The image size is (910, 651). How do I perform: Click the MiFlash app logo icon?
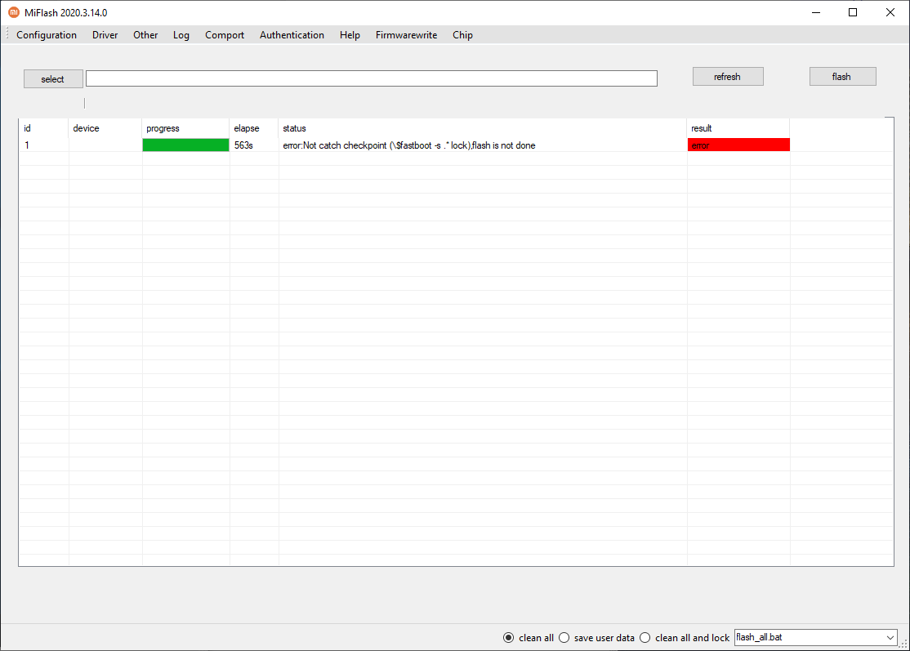[x=13, y=12]
